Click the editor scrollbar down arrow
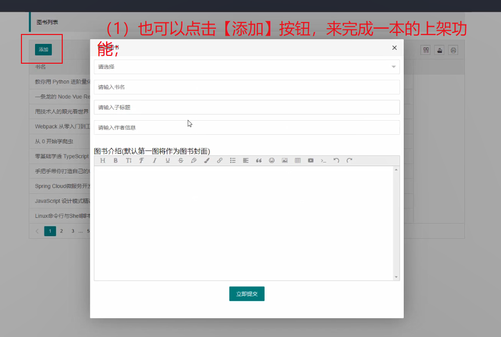Image resolution: width=501 pixels, height=337 pixels. pos(396,277)
